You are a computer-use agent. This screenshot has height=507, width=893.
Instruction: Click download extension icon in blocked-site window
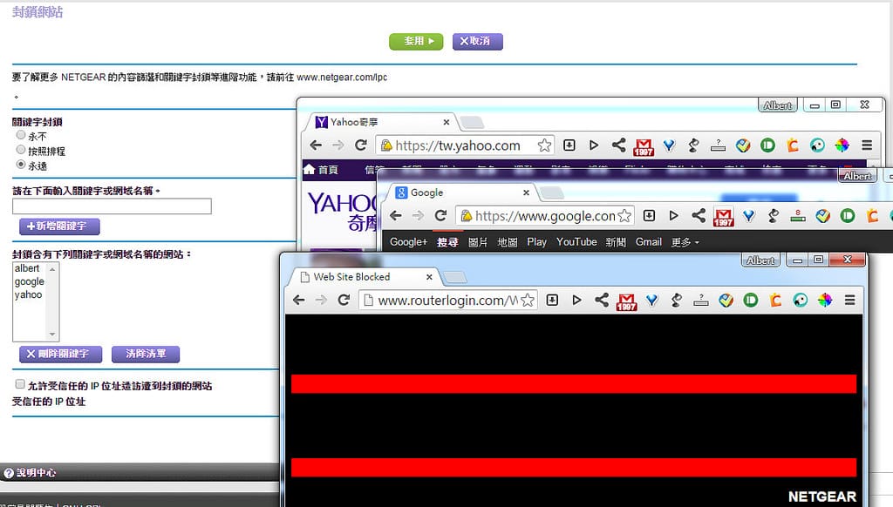pyautogui.click(x=552, y=300)
